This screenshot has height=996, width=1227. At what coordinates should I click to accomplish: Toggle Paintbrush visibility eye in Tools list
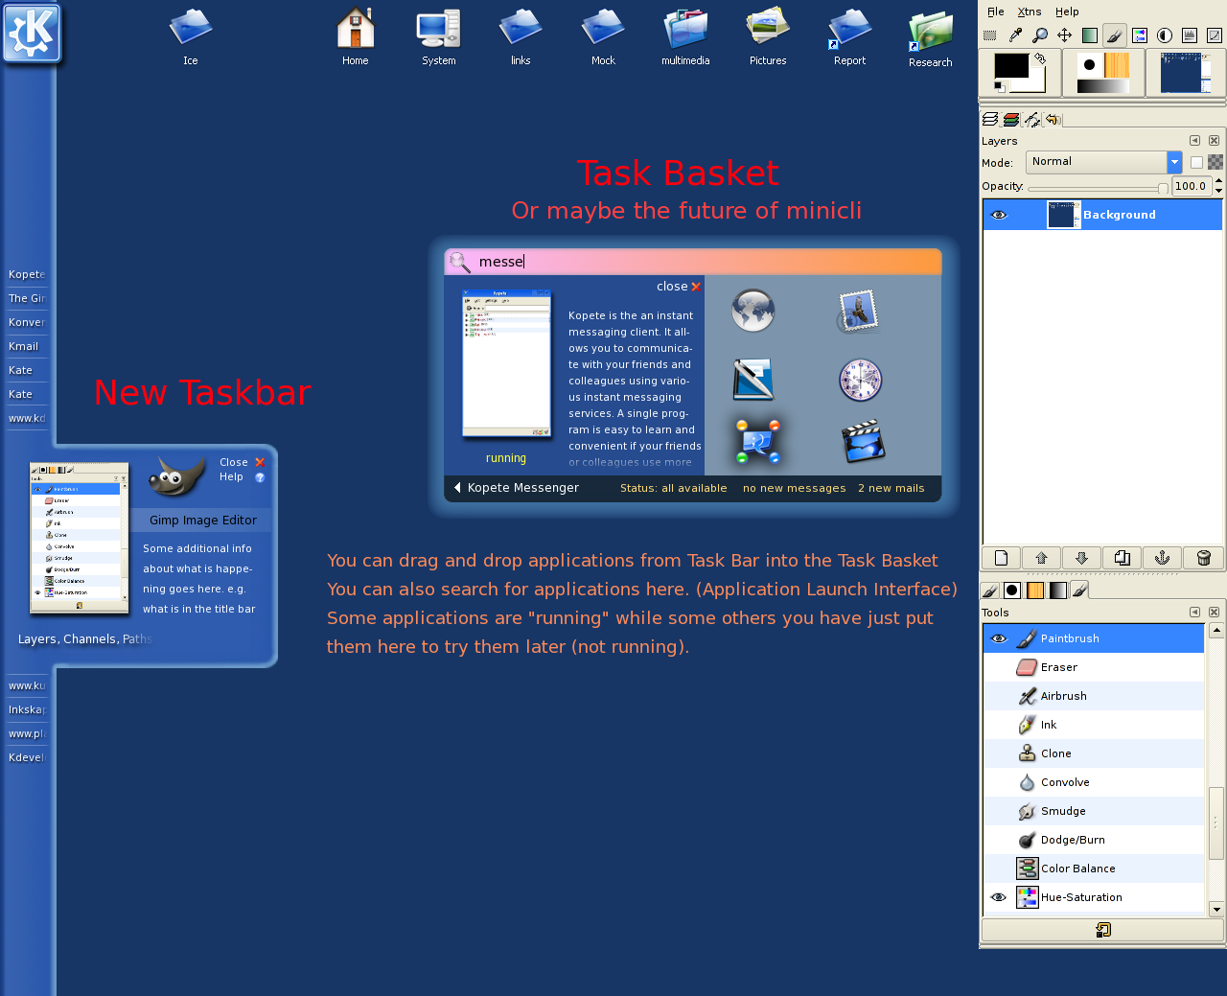(999, 638)
